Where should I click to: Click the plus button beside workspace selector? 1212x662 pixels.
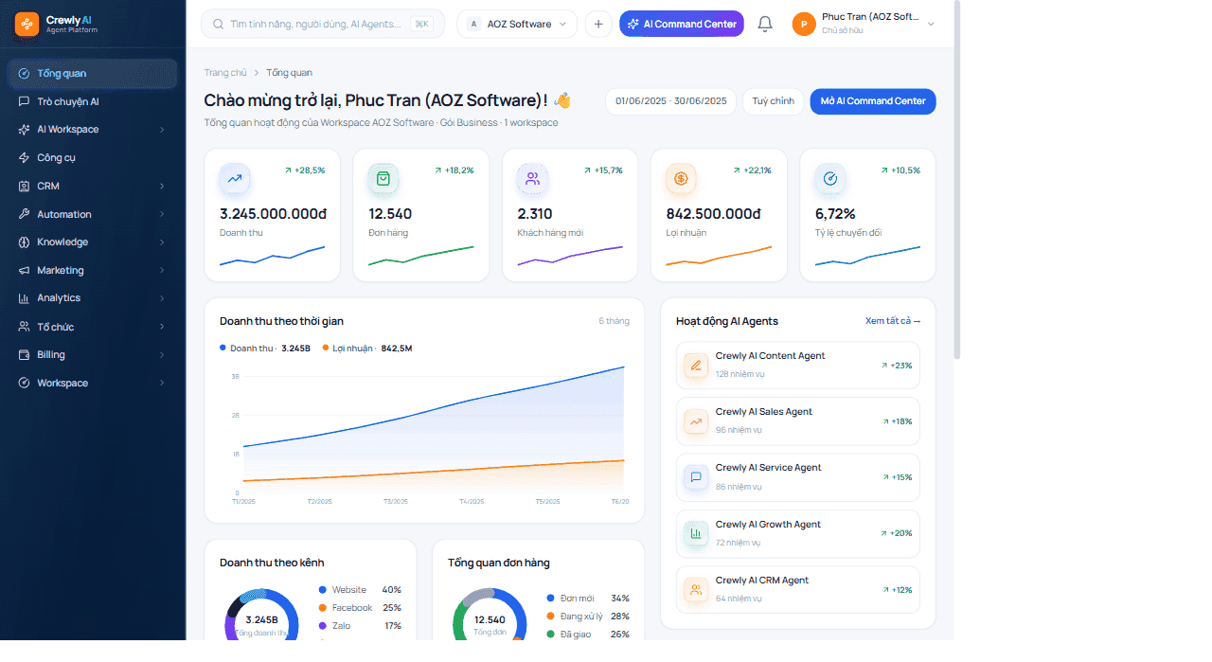tap(598, 24)
